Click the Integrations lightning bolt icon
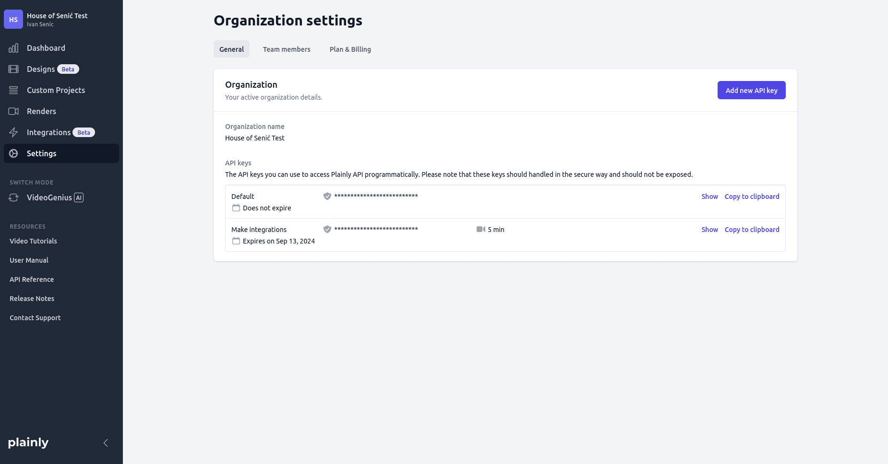The image size is (888, 464). point(13,132)
